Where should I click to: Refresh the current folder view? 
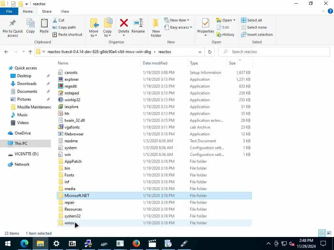(210, 52)
